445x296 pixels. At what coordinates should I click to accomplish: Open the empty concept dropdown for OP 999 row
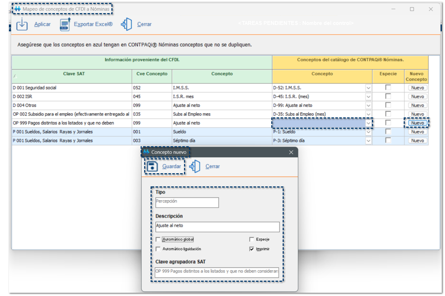click(368, 123)
